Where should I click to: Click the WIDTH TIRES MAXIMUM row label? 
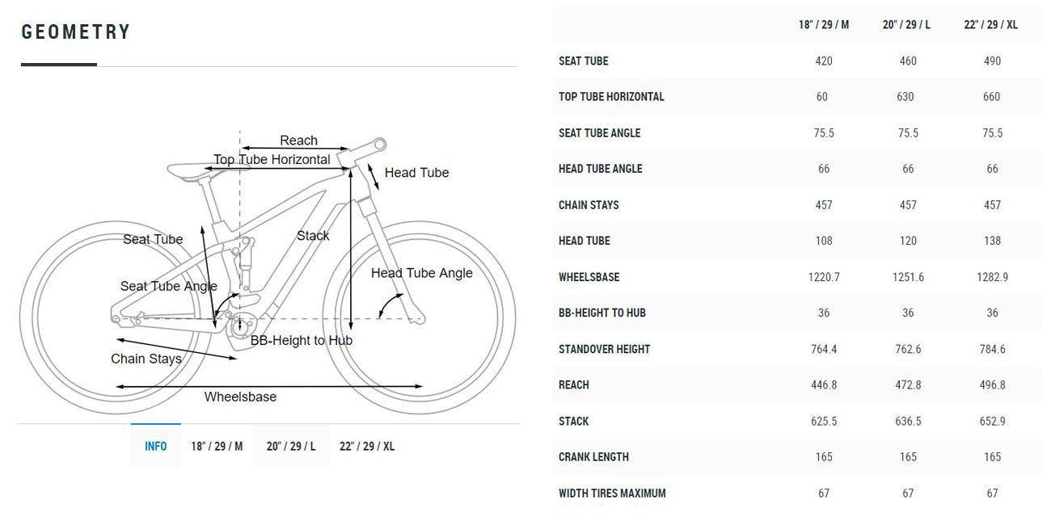pyautogui.click(x=612, y=493)
